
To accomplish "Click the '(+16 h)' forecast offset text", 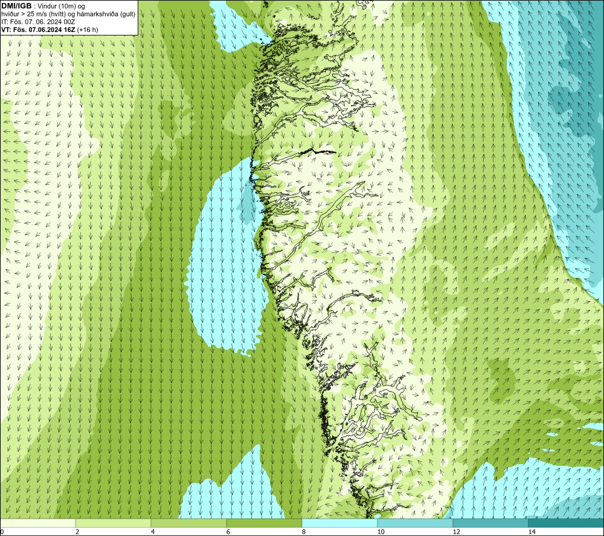I will tap(88, 30).
